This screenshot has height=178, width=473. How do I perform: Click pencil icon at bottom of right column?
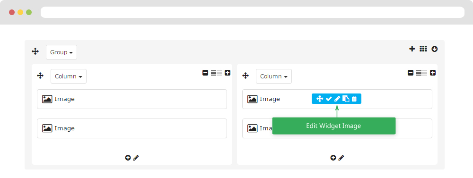[x=341, y=158]
